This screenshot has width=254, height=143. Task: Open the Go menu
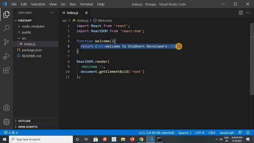[x=63, y=4]
